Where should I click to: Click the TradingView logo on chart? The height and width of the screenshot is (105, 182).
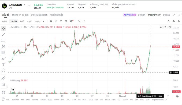(x=13, y=89)
